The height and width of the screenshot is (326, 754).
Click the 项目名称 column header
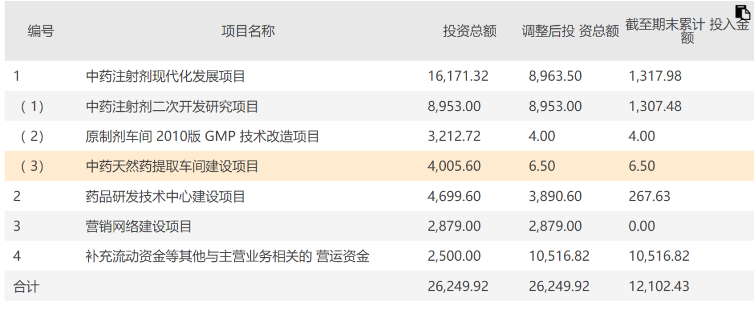tap(248, 32)
